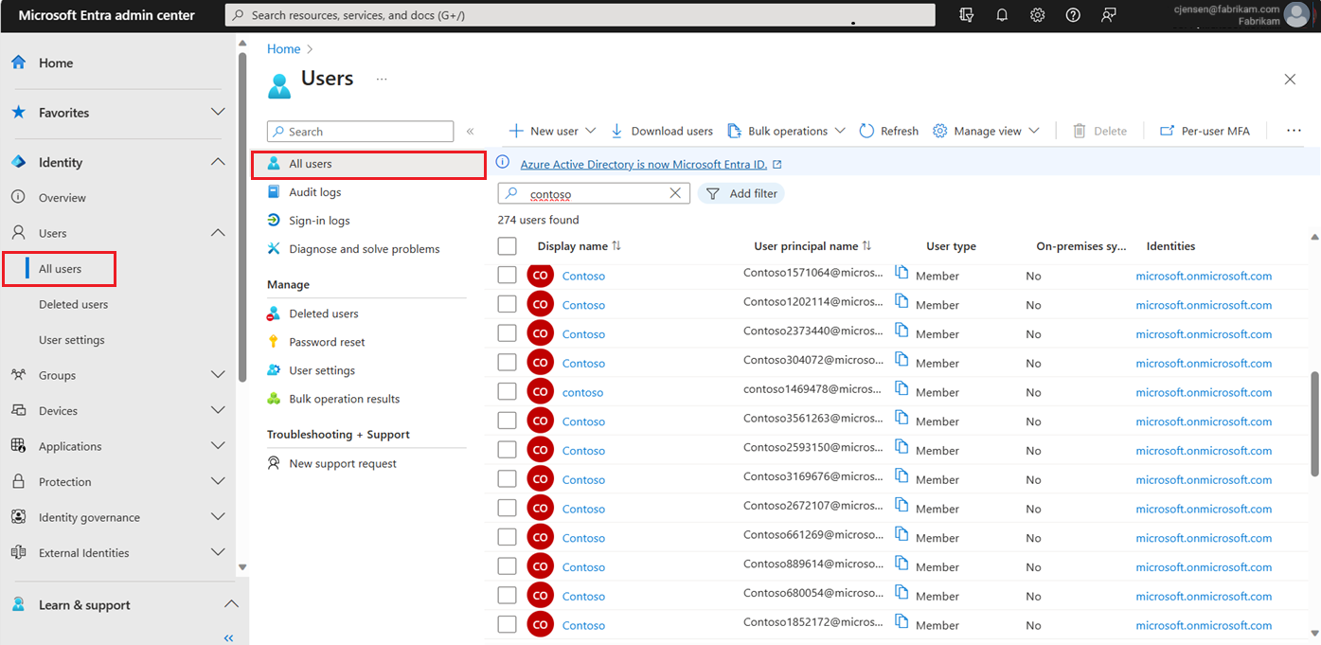Open the toolbar overflow menu
The width and height of the screenshot is (1321, 645).
(x=1294, y=131)
